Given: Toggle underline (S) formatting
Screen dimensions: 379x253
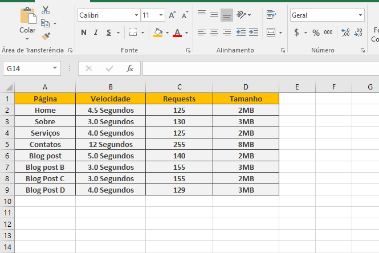Looking at the screenshot, I should (x=109, y=32).
